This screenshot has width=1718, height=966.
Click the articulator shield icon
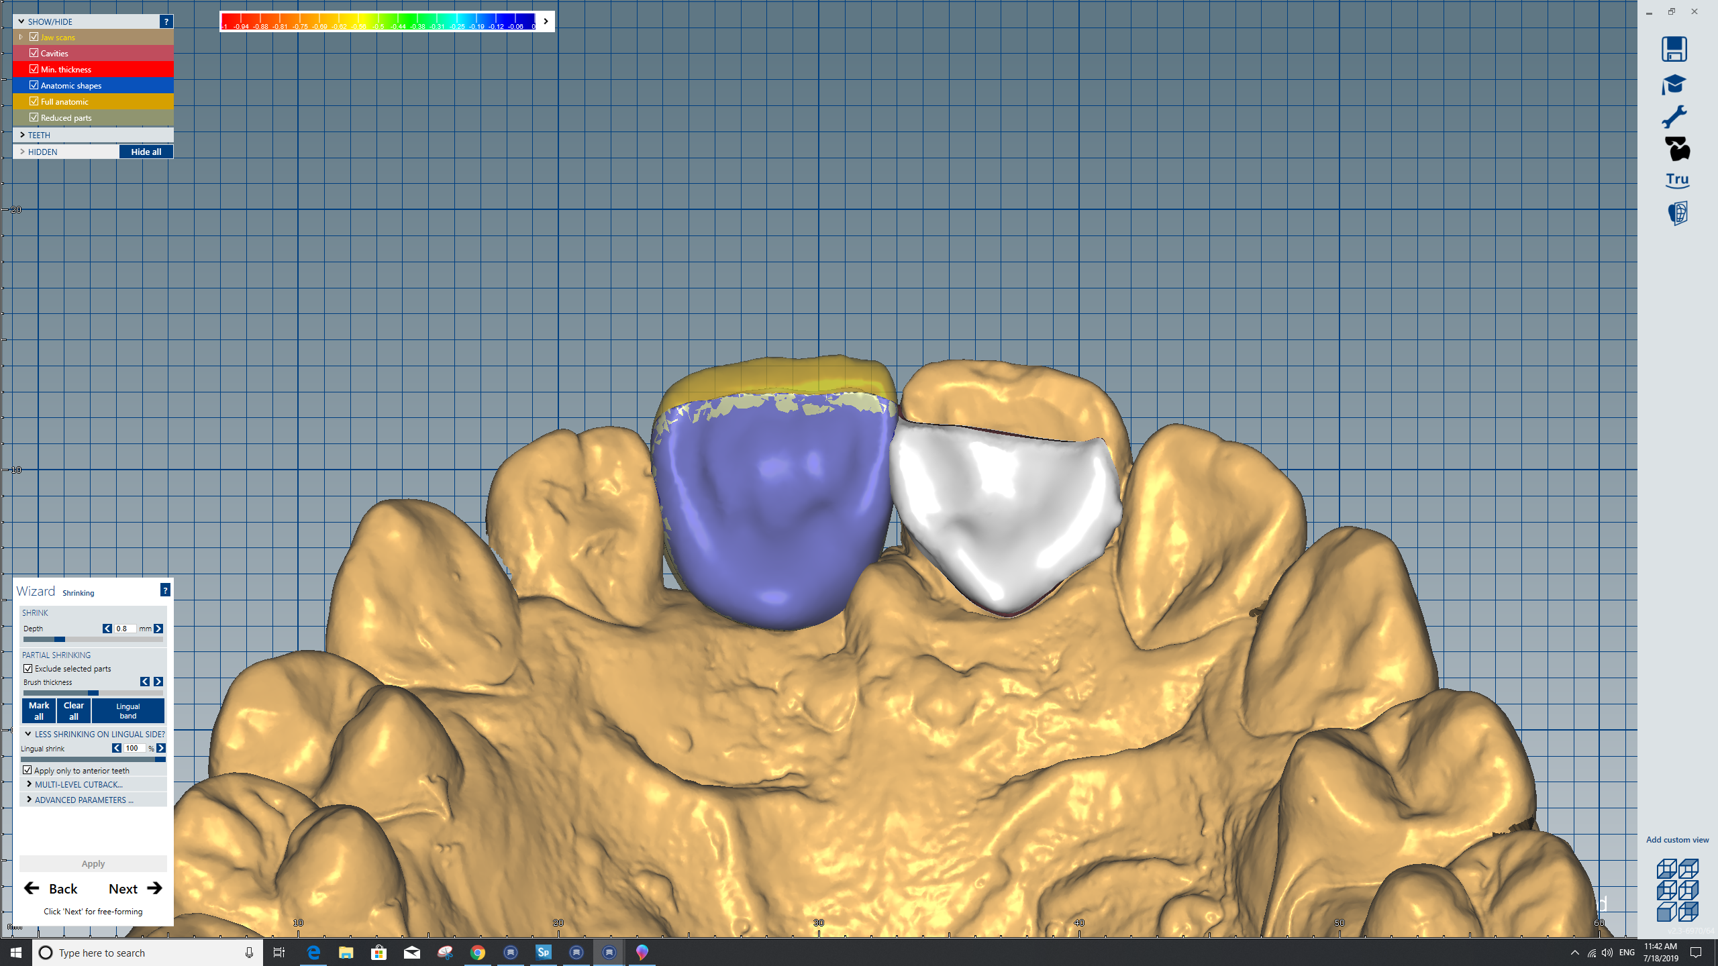(1677, 213)
